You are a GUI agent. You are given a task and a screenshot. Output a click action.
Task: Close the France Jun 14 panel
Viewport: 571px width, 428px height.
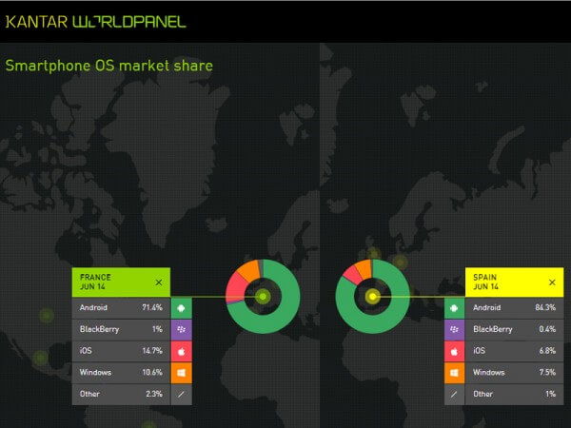(159, 282)
